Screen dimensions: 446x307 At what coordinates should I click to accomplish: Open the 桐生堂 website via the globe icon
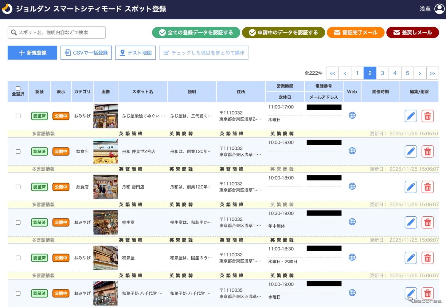tap(352, 222)
